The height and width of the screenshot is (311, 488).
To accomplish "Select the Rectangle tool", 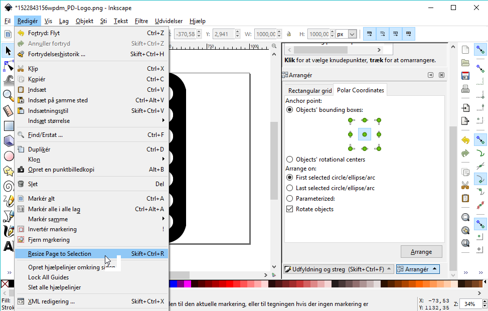I will (x=9, y=126).
